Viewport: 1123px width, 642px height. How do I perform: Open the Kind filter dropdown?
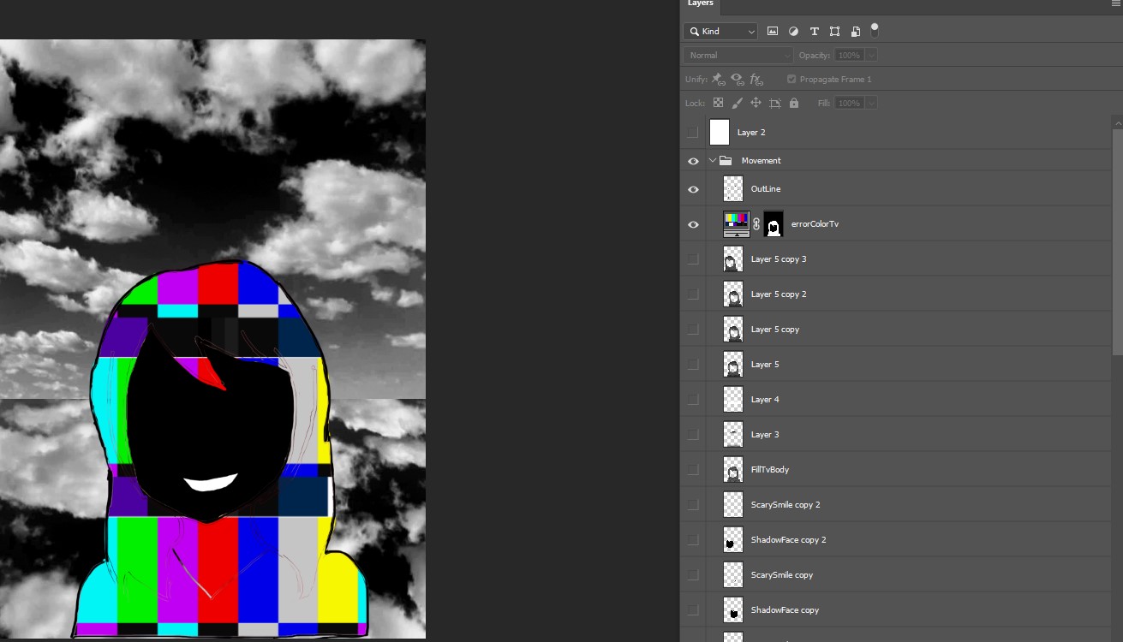click(721, 32)
